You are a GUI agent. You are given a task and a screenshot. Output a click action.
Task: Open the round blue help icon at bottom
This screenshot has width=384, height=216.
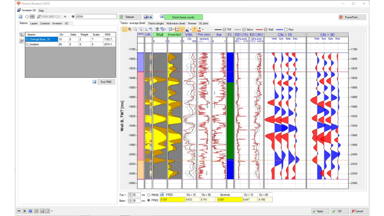pos(30,211)
